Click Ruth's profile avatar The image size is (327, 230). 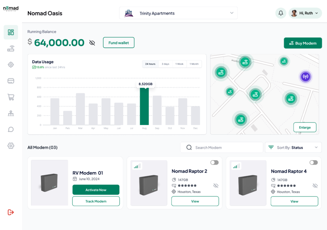tap(294, 13)
